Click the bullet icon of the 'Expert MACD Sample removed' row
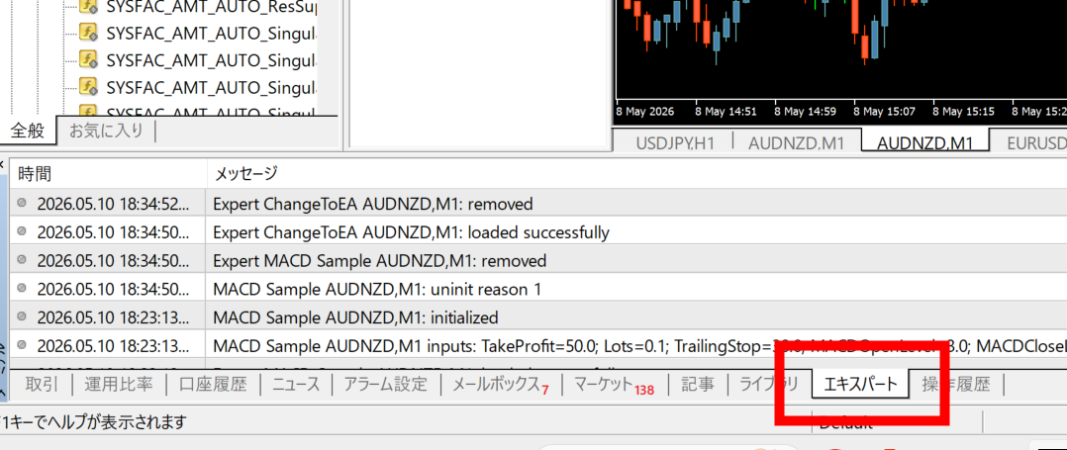The width and height of the screenshot is (1067, 450). 22,260
